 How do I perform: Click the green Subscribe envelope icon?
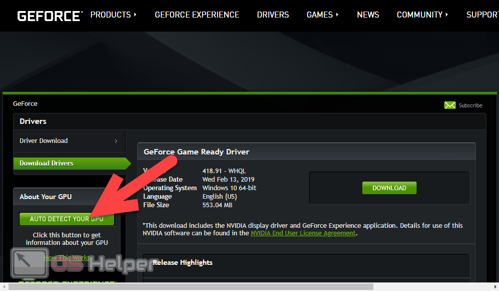tap(450, 105)
